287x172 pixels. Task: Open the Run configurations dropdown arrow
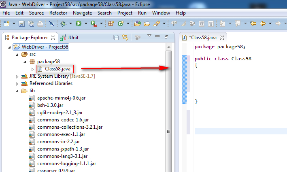click(86, 23)
